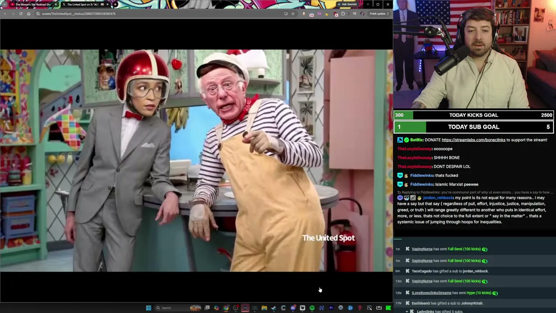Switch to 'The Moment She Realized' tab
Image resolution: width=556 pixels, height=313 pixels.
tap(33, 4)
